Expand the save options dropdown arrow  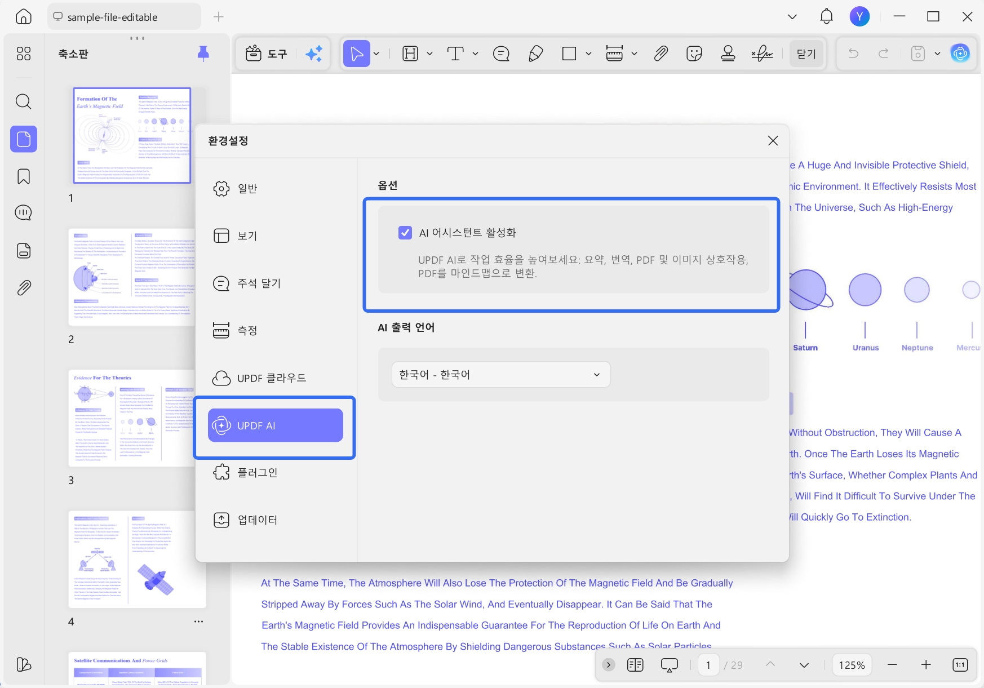[937, 54]
